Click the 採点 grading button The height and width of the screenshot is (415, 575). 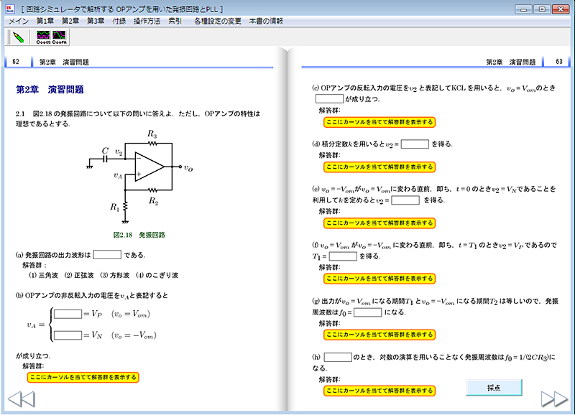[494, 388]
